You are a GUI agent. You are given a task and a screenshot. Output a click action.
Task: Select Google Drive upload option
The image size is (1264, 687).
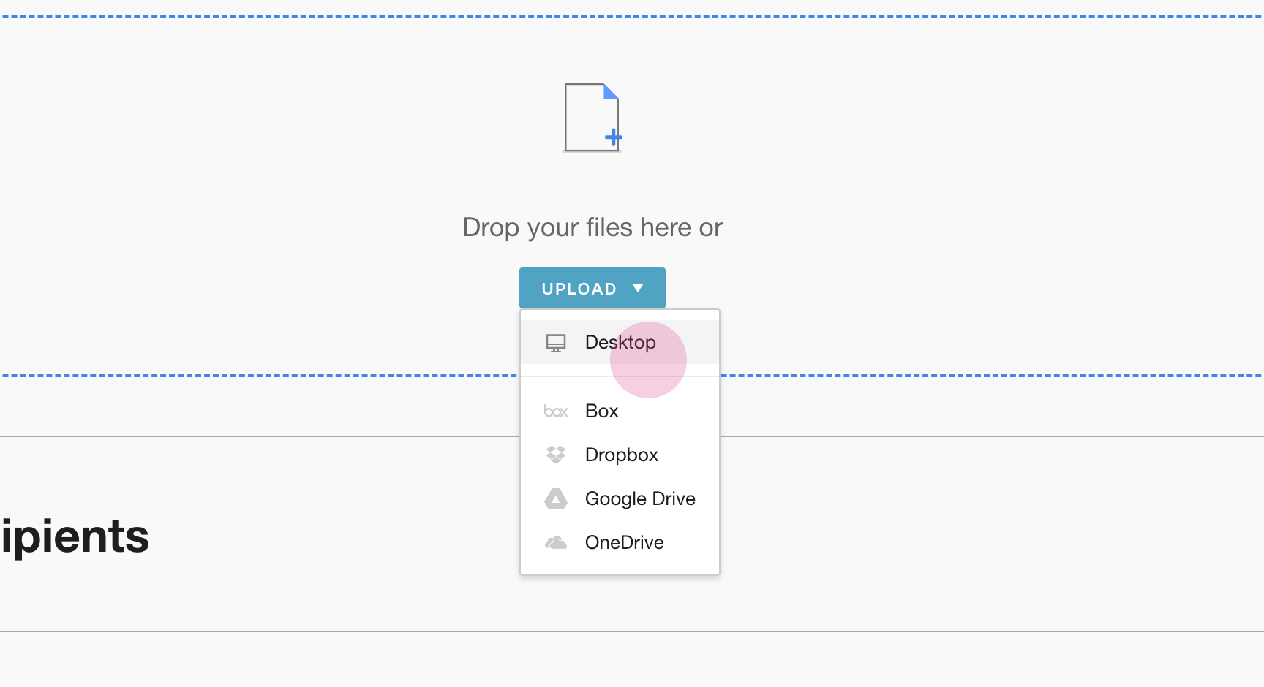620,498
